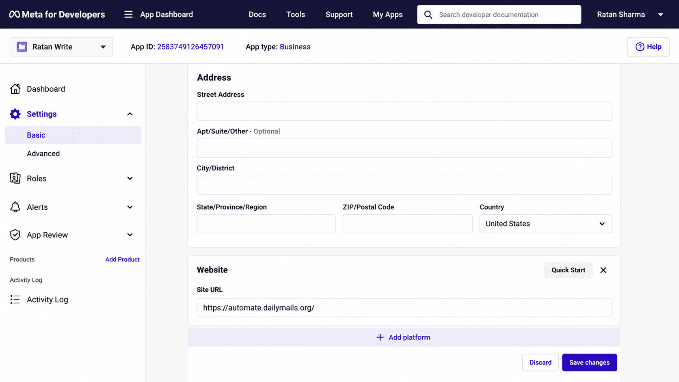Click the App Review shield icon

click(15, 235)
